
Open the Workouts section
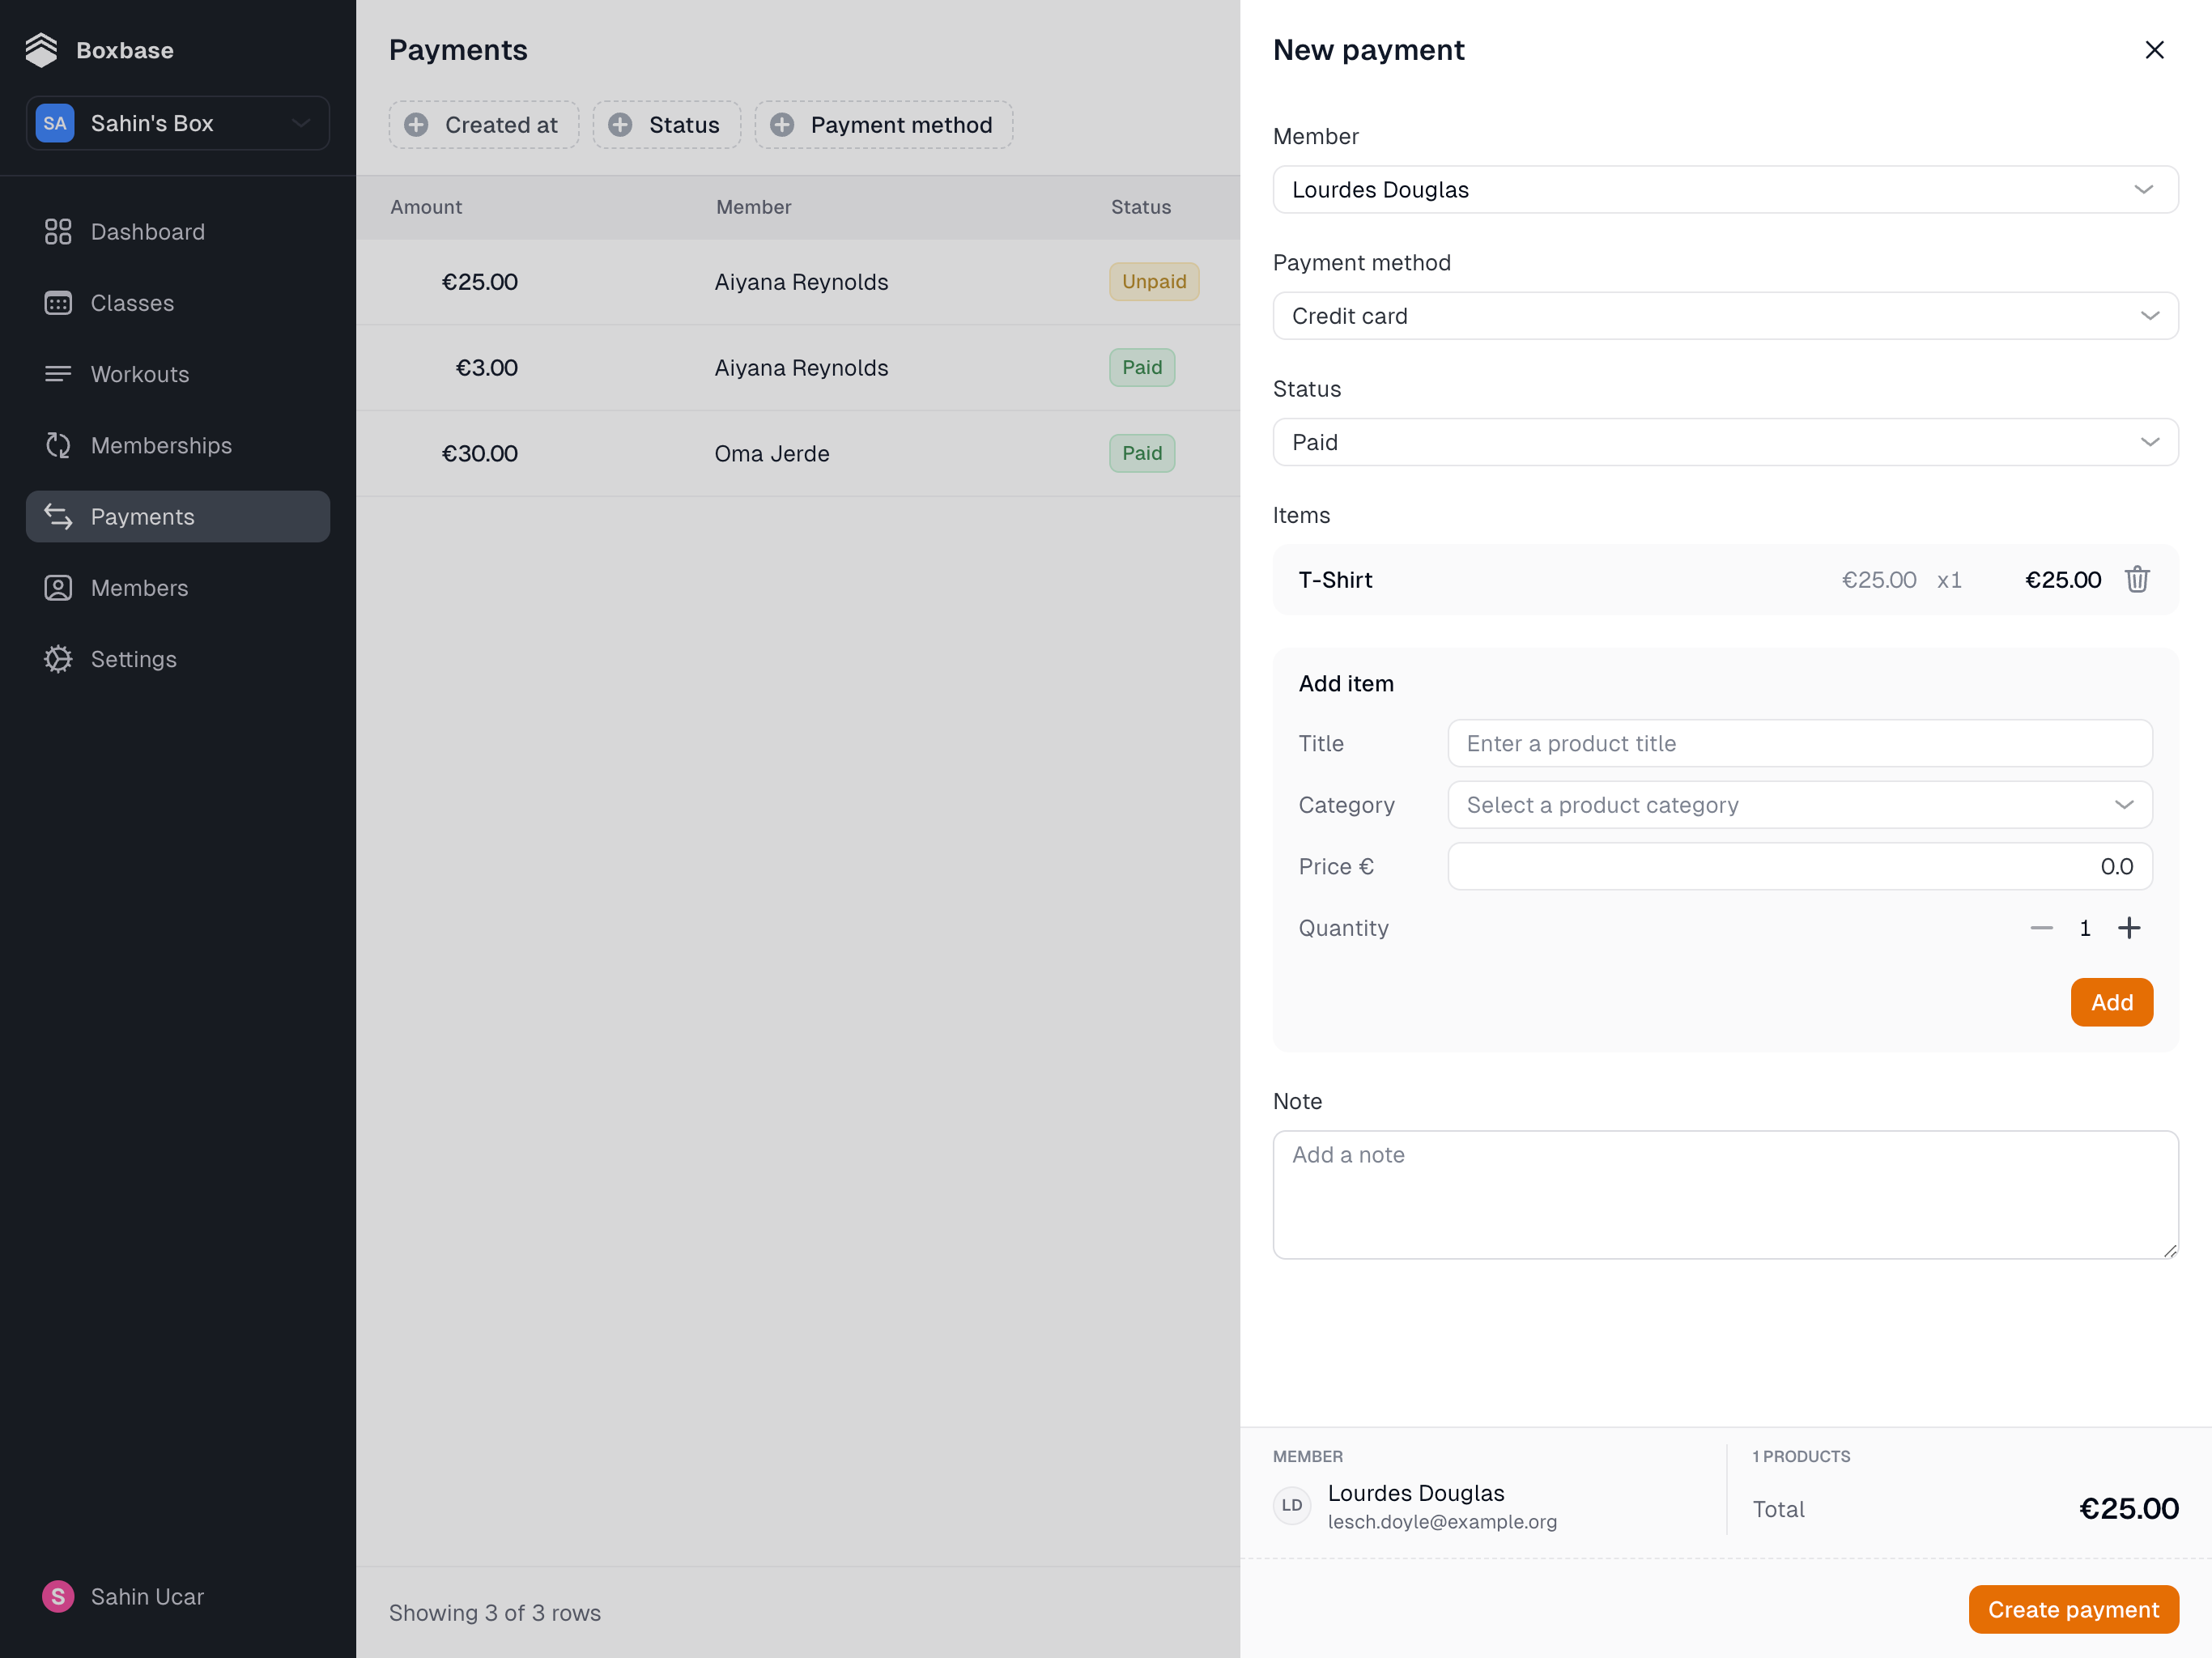tap(139, 374)
